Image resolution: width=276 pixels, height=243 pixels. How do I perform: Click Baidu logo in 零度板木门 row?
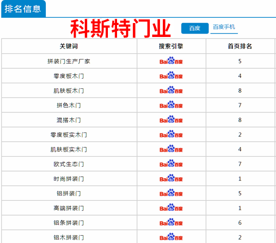click(171, 75)
